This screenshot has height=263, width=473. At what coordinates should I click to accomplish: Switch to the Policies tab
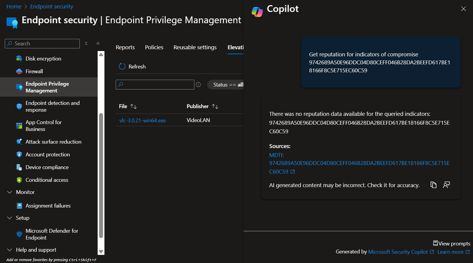point(154,47)
